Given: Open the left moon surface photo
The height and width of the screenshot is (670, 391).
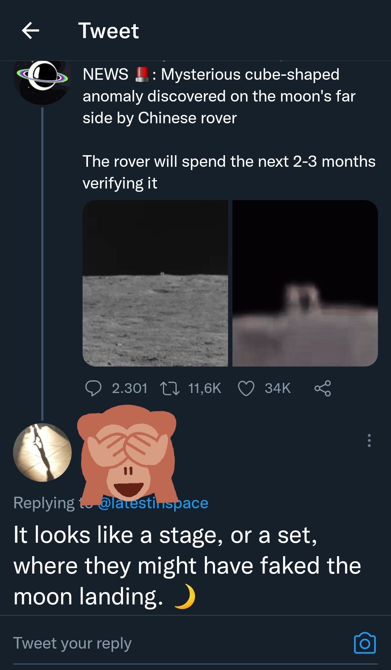Looking at the screenshot, I should point(155,283).
